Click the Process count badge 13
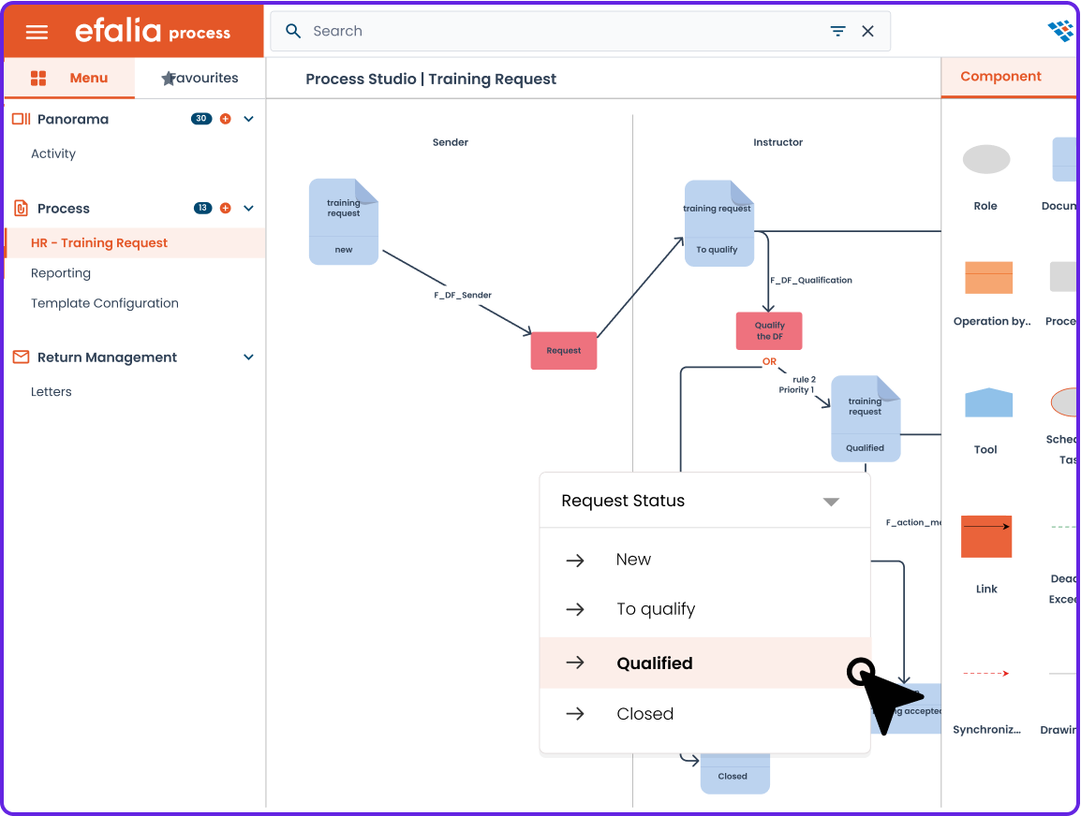1081x816 pixels. (202, 208)
